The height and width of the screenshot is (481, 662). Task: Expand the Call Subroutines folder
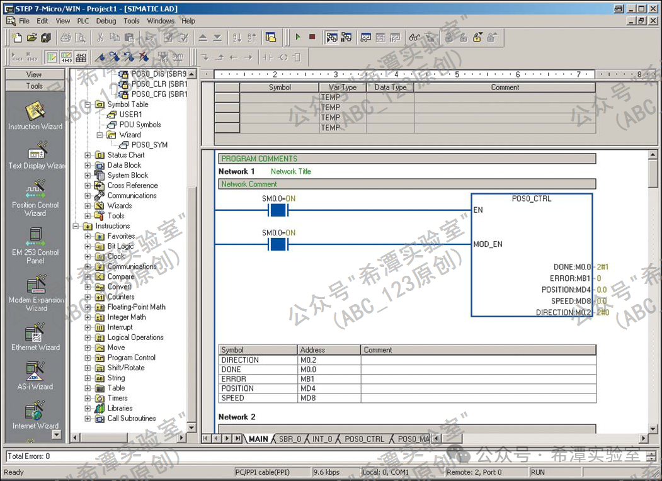tap(88, 418)
